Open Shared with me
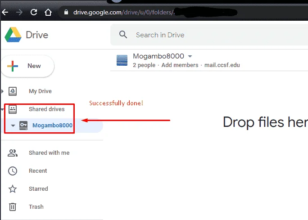 pyautogui.click(x=49, y=153)
